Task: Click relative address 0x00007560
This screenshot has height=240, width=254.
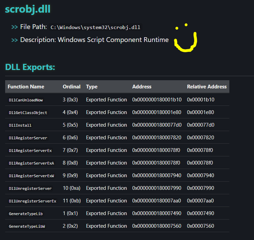Action: point(201,225)
